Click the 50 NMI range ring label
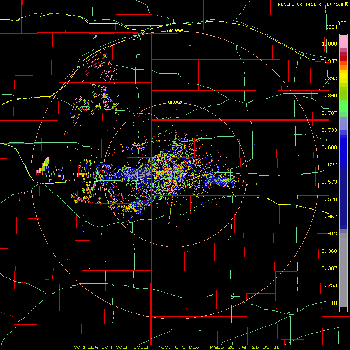Screen dimensions: 350x350 175,103
